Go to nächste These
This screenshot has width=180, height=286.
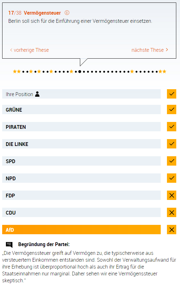150,50
